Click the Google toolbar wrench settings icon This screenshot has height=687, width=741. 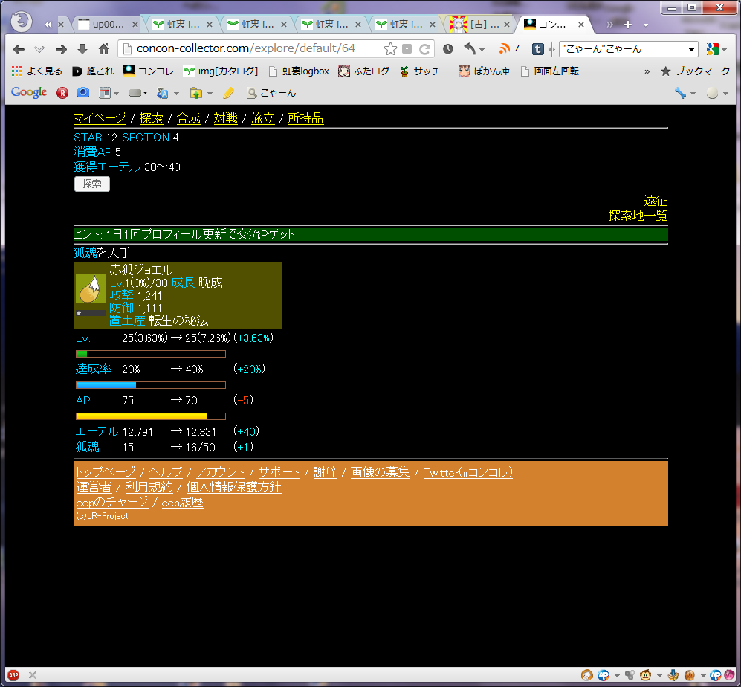pos(680,93)
